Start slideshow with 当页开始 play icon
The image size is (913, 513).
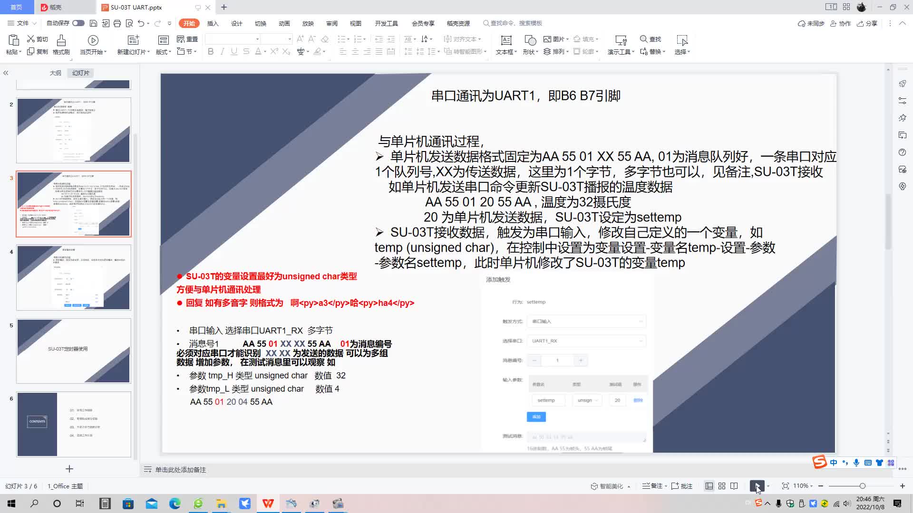click(x=93, y=40)
